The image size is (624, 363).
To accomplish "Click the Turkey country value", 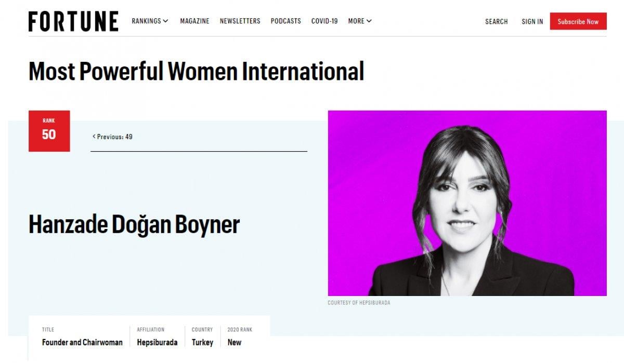I will (202, 342).
